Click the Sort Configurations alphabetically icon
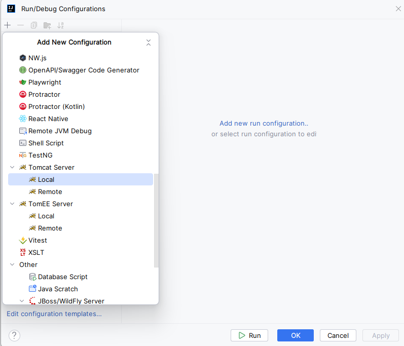404x346 pixels. tap(60, 25)
